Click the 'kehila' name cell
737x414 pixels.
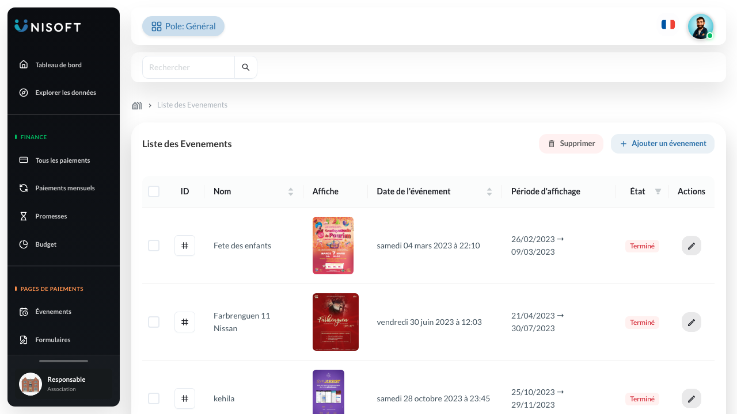click(224, 398)
